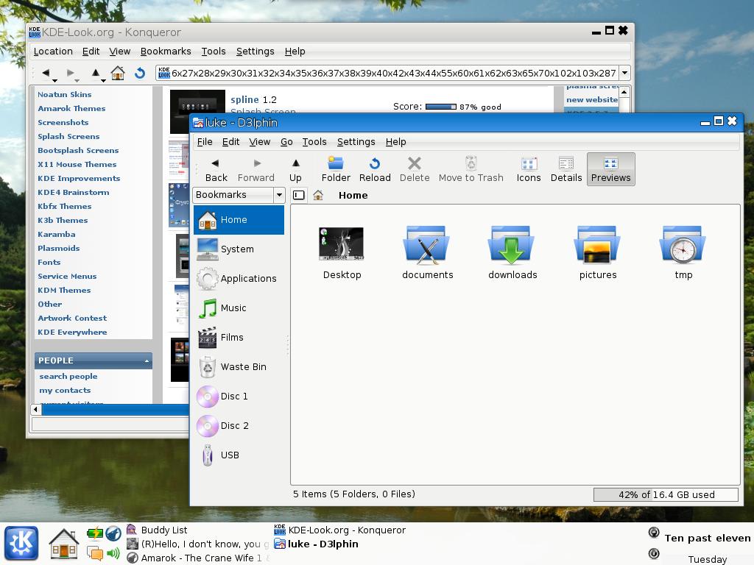Open the Go menu in D3lphin
Screen dimensions: 754x565
pyautogui.click(x=286, y=142)
